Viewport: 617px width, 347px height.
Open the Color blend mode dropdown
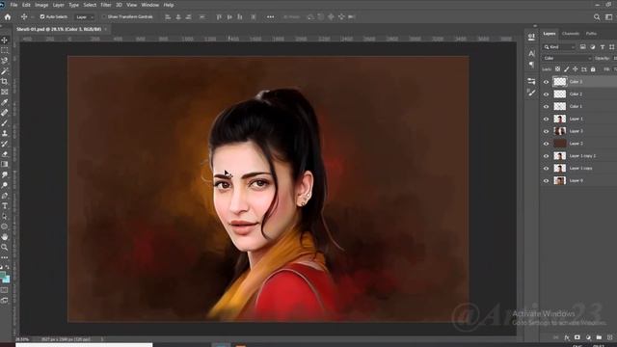tap(567, 58)
